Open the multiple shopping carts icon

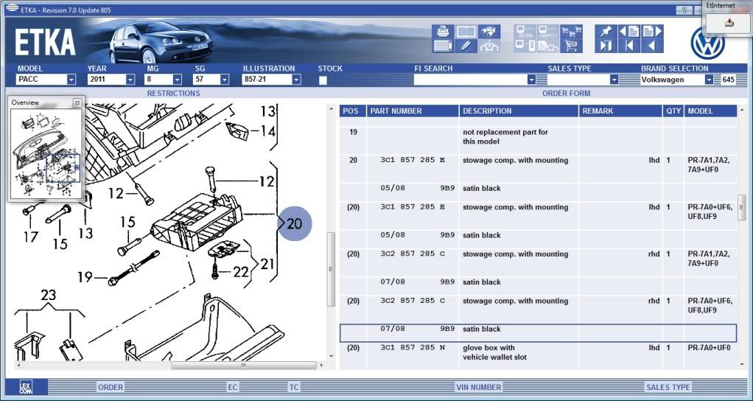[572, 32]
